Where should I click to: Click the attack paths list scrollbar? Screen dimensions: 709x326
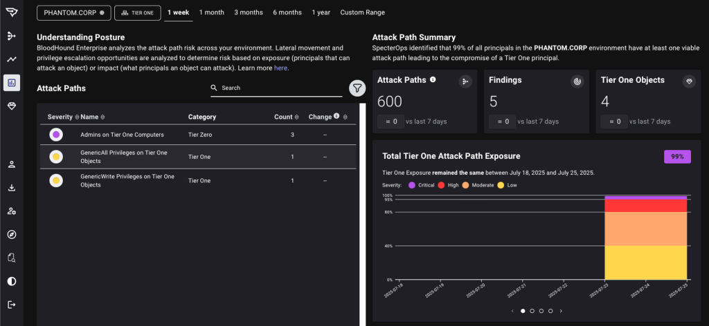362,215
